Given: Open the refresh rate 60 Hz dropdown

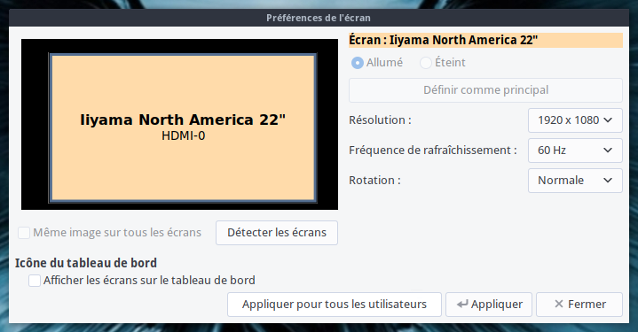Looking at the screenshot, I should (x=575, y=151).
